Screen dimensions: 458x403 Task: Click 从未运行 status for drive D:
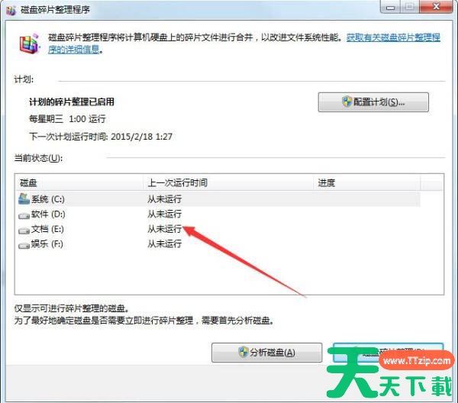pyautogui.click(x=164, y=214)
